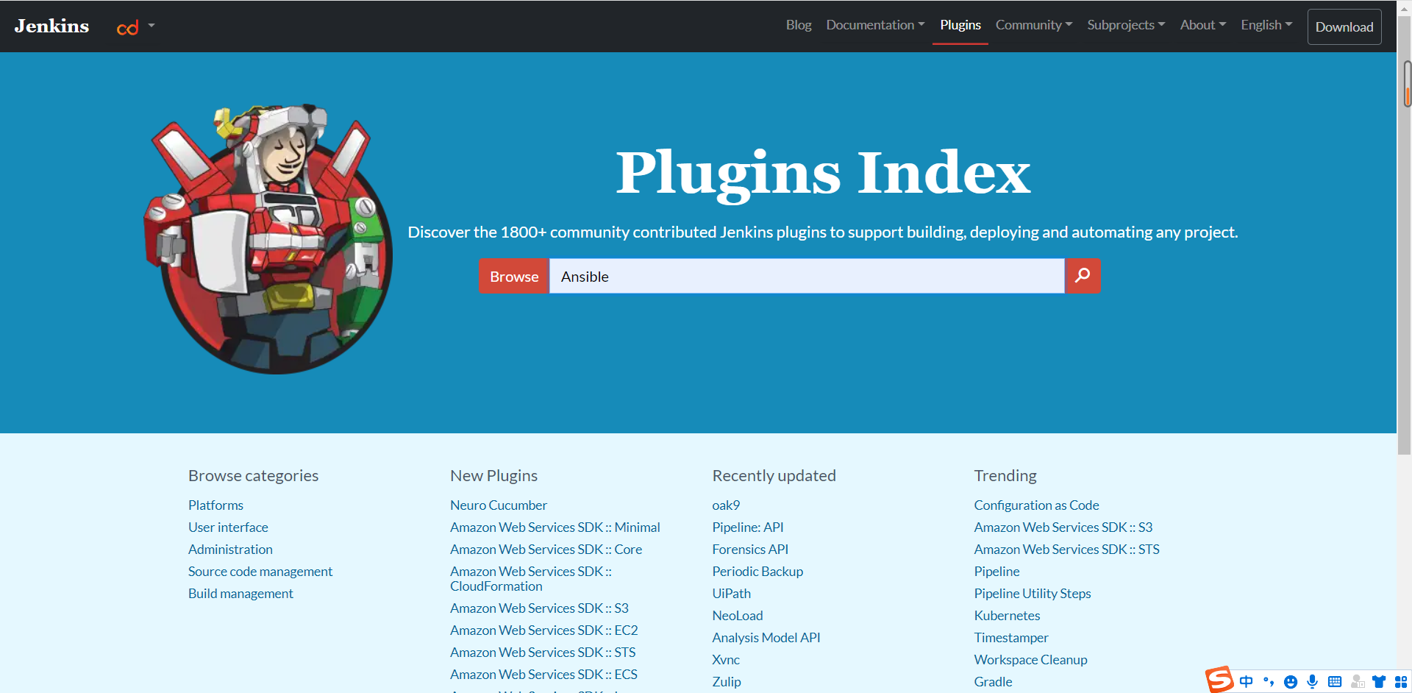Open the Analysis Model API plugin
The image size is (1412, 693).
(x=766, y=638)
